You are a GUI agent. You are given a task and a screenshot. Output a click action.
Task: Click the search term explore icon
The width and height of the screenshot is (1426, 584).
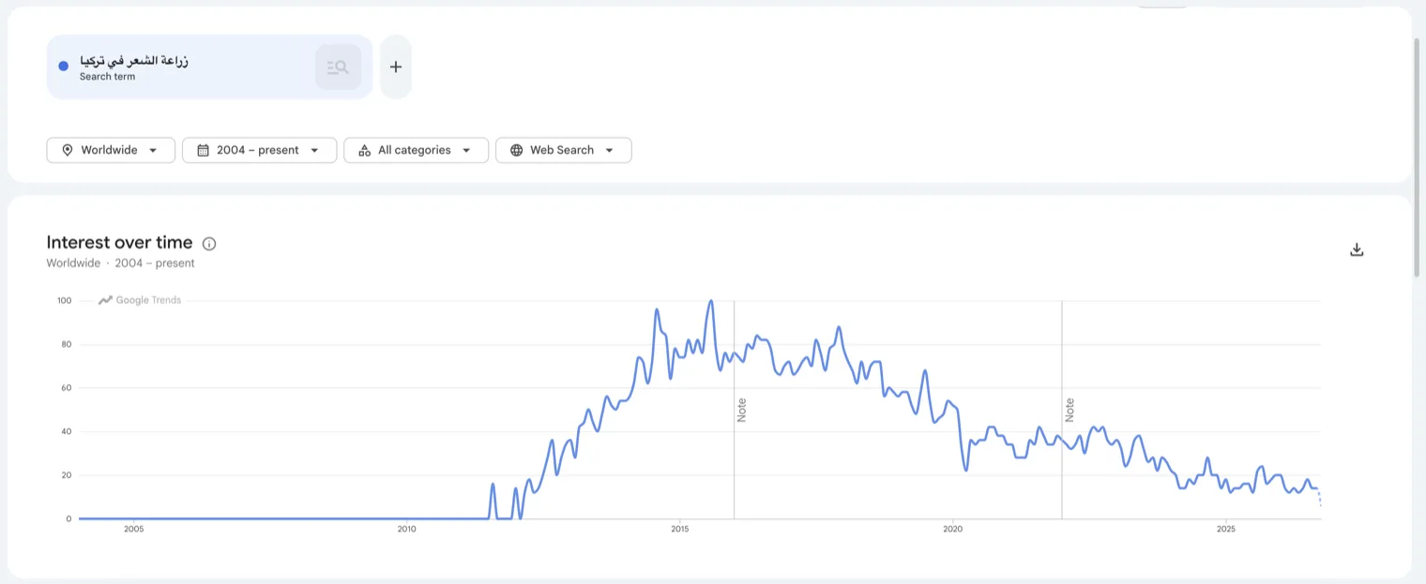[338, 67]
